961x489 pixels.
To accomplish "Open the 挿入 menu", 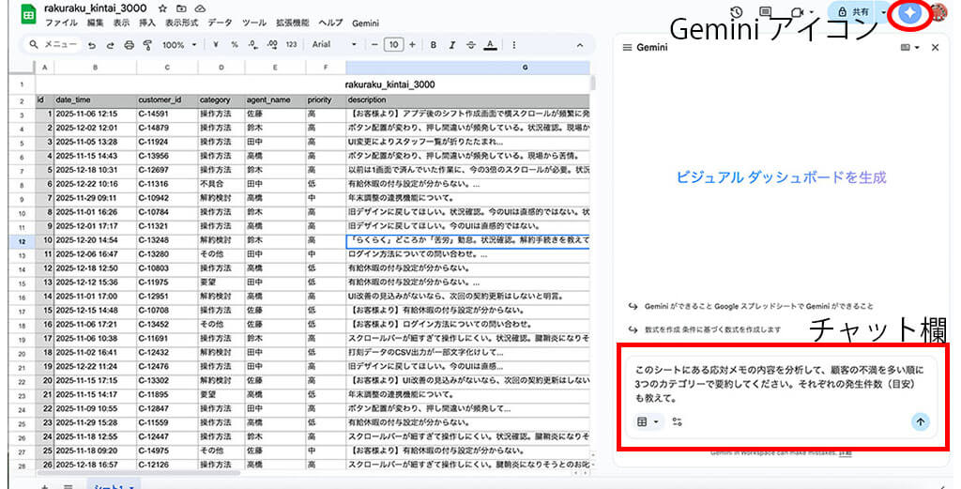I will 147,23.
